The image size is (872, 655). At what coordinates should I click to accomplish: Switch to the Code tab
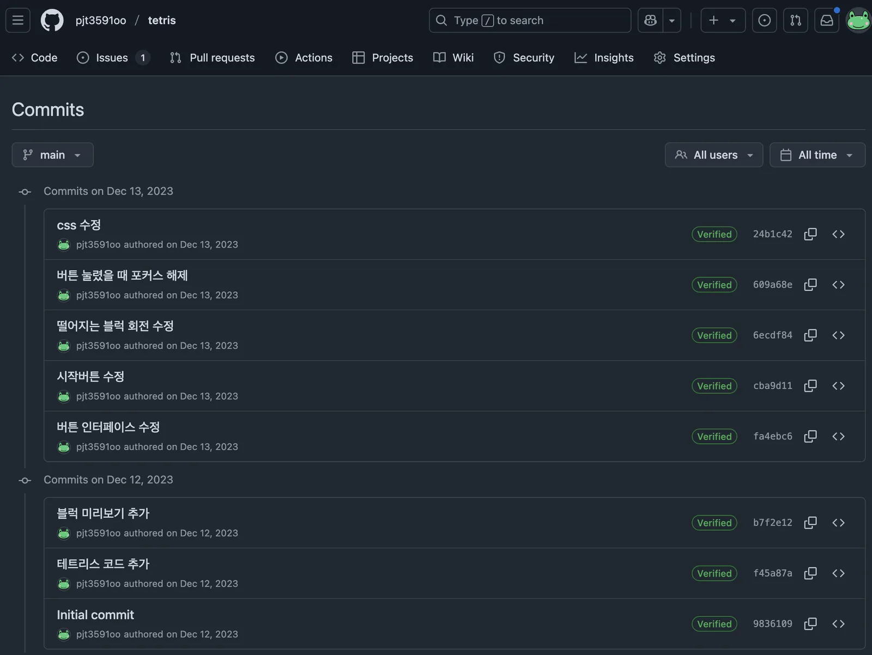coord(34,58)
